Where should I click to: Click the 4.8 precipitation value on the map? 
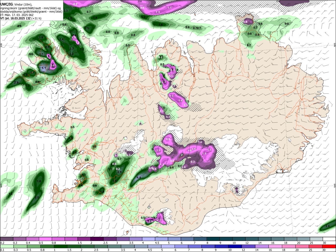[139, 177]
